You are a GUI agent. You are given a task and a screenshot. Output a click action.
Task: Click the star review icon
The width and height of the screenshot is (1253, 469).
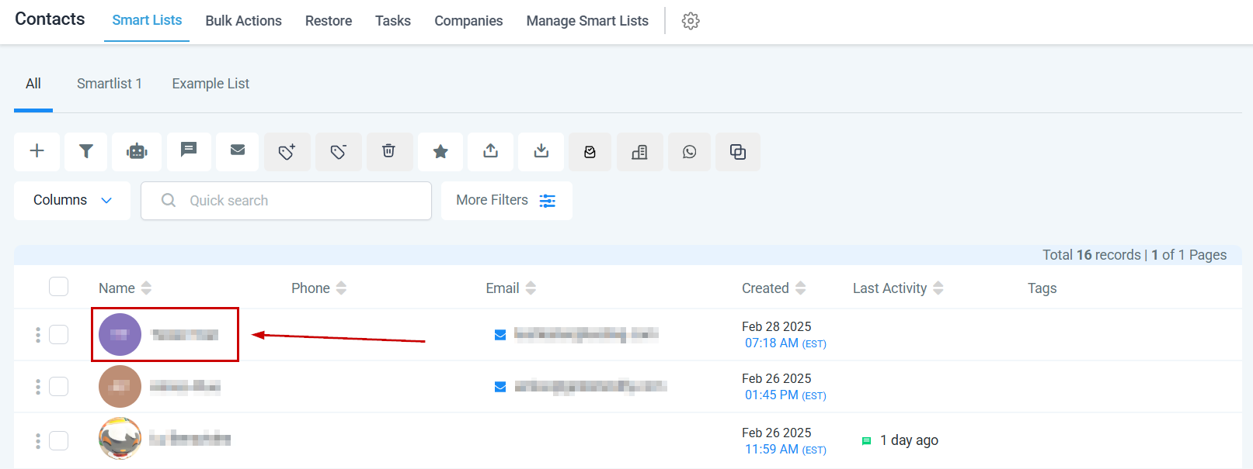click(440, 151)
